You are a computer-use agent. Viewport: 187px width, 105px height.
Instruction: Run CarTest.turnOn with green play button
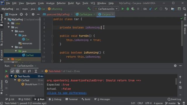(123, 9)
